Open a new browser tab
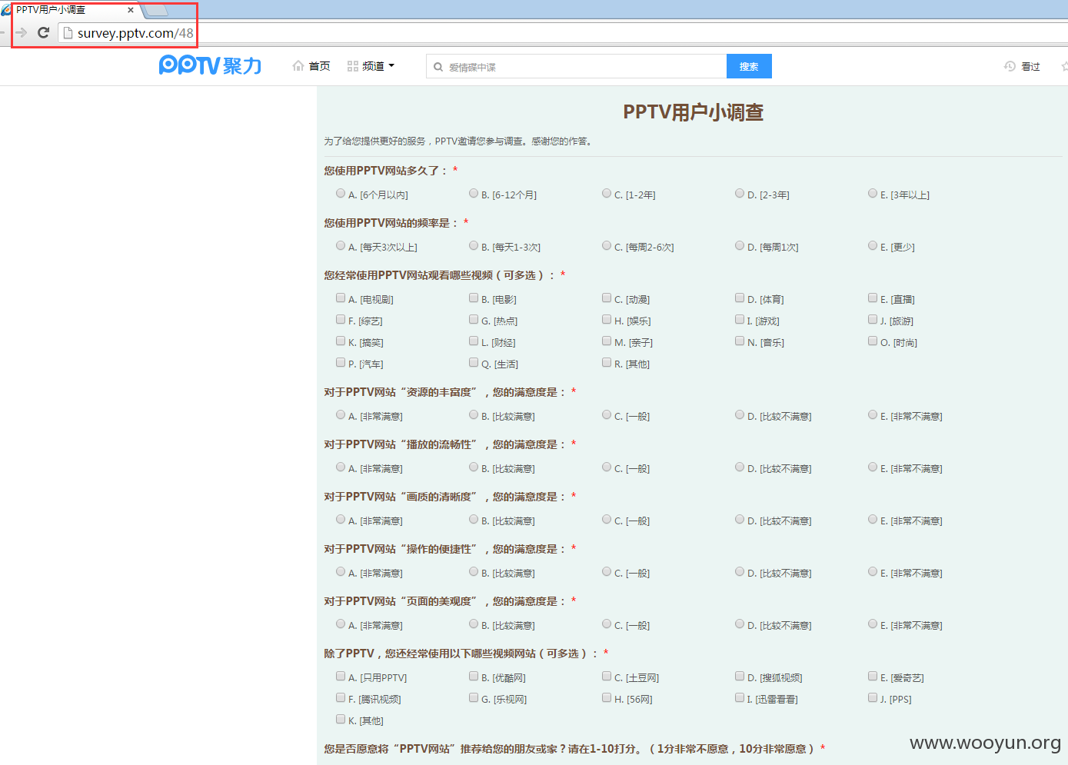 point(156,10)
